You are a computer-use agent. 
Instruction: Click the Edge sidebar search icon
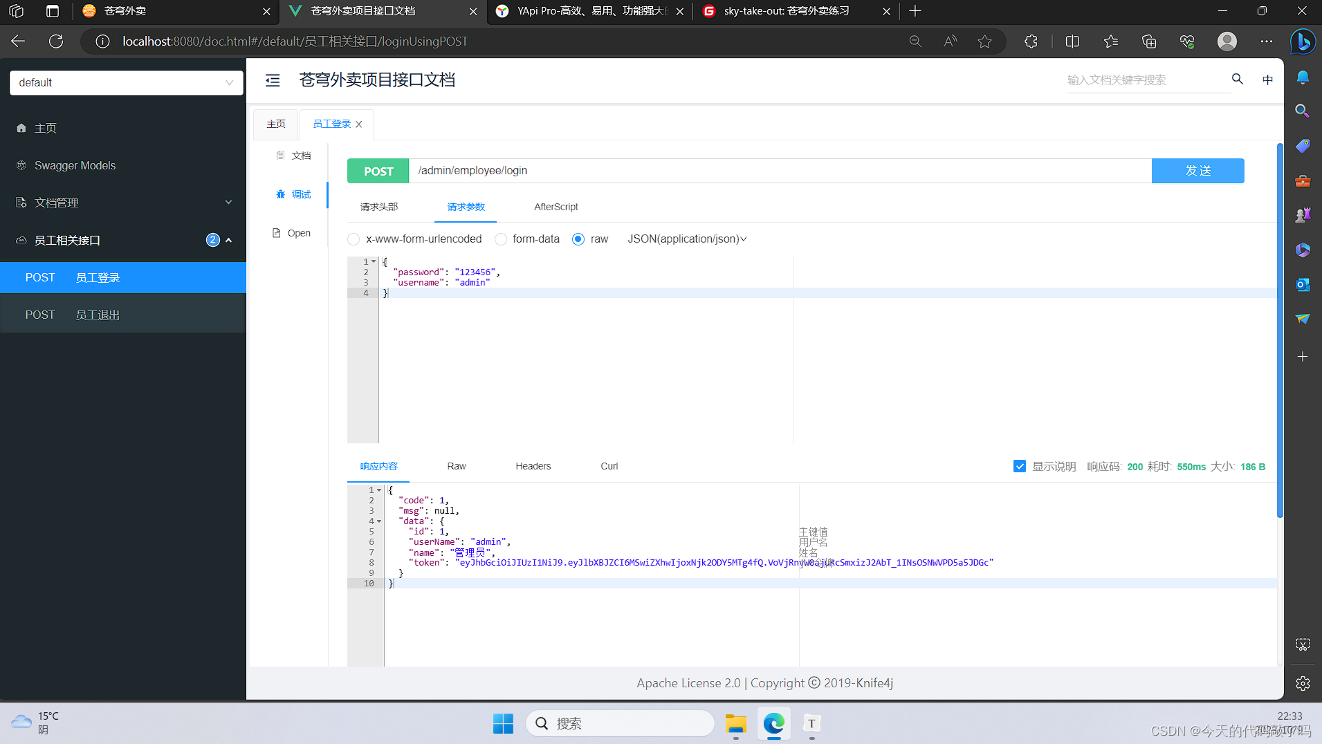1303,111
